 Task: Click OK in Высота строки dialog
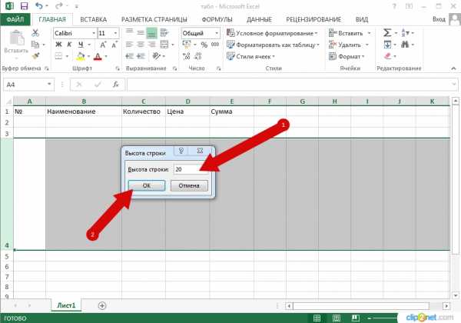(147, 185)
